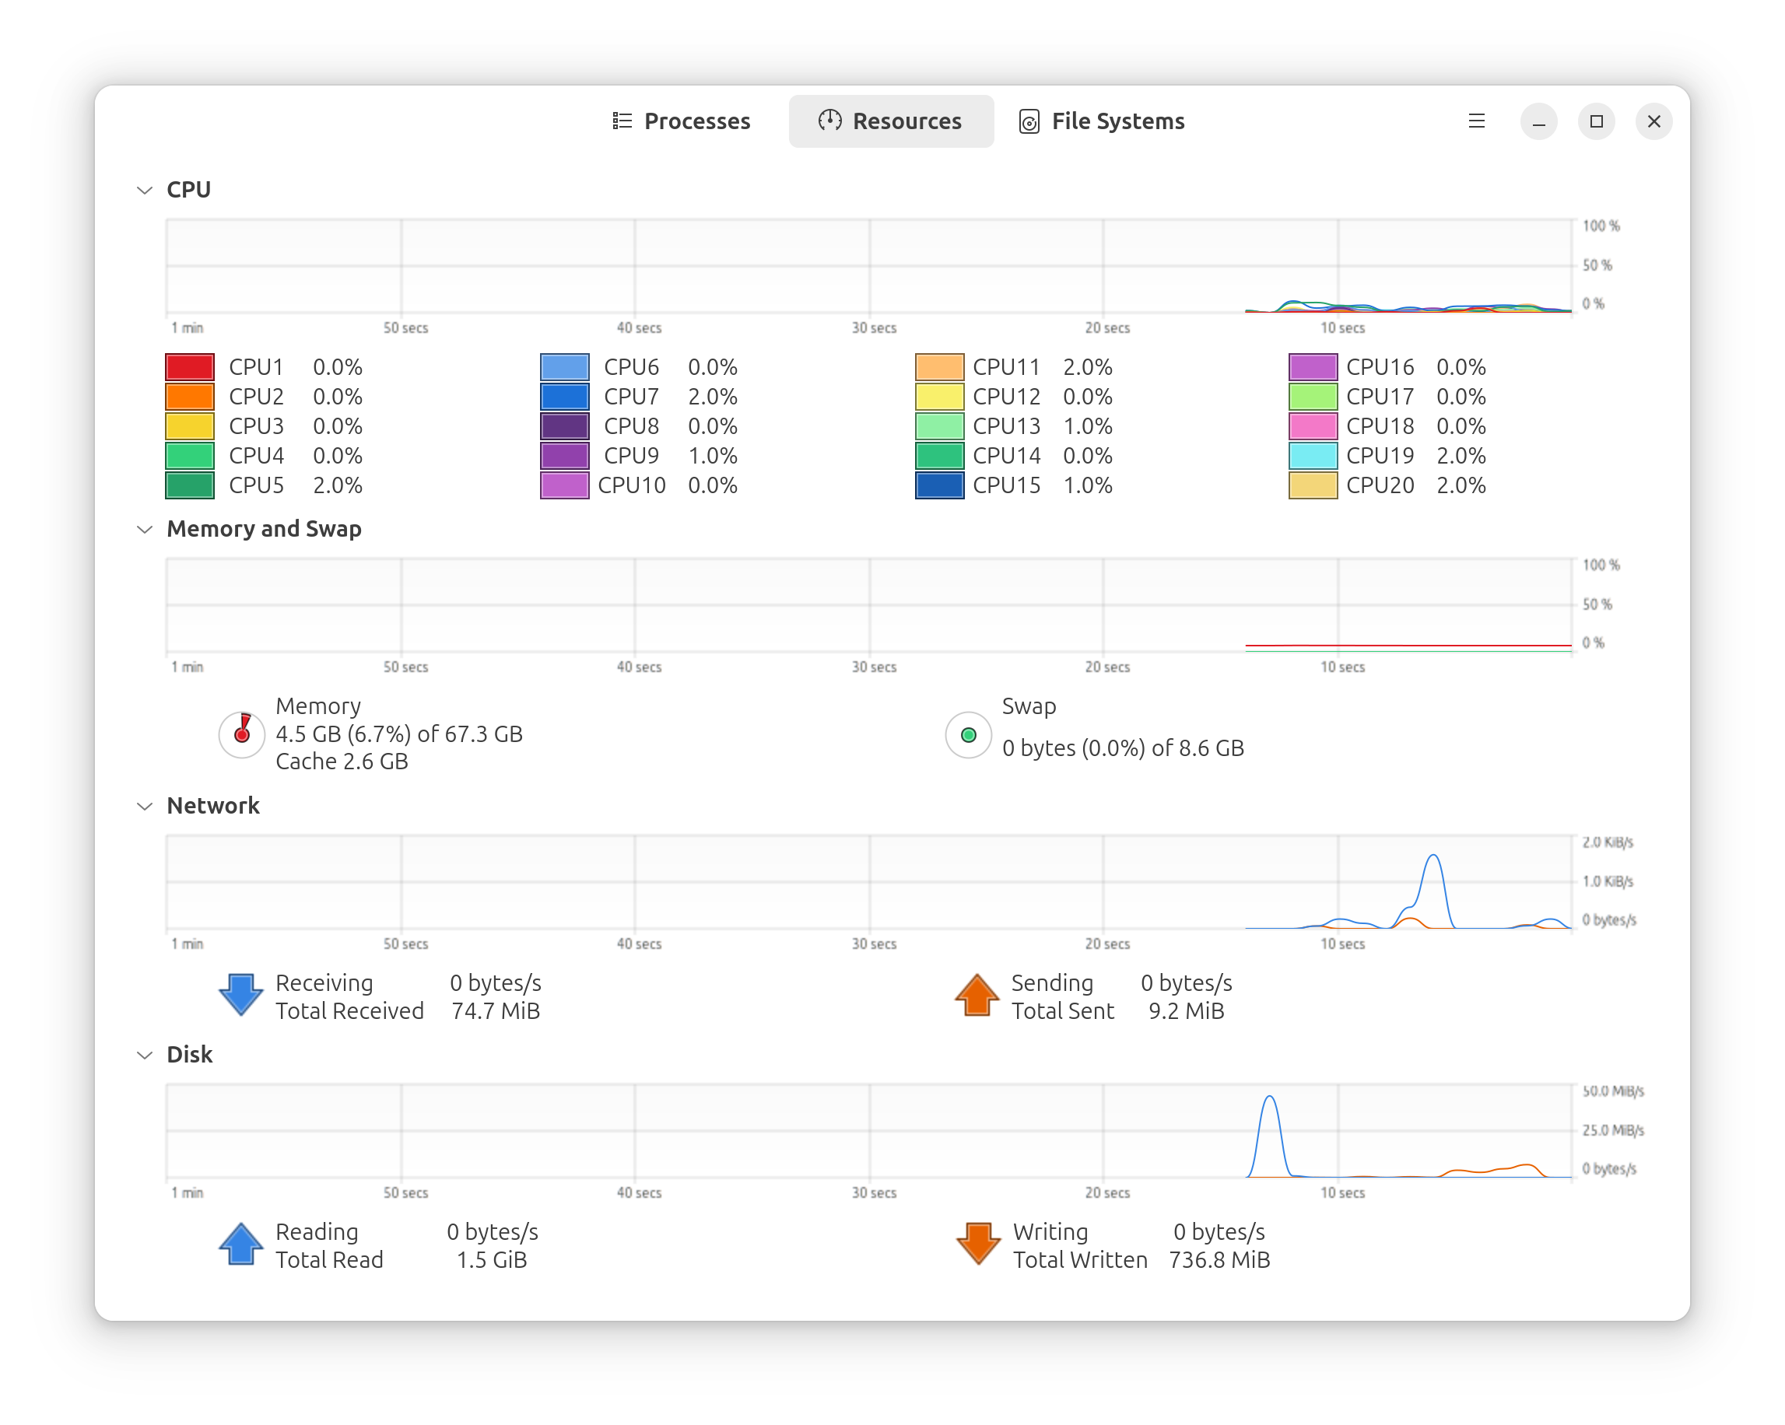Image resolution: width=1785 pixels, height=1425 pixels.
Task: Switch to the Processes tab
Action: click(682, 121)
